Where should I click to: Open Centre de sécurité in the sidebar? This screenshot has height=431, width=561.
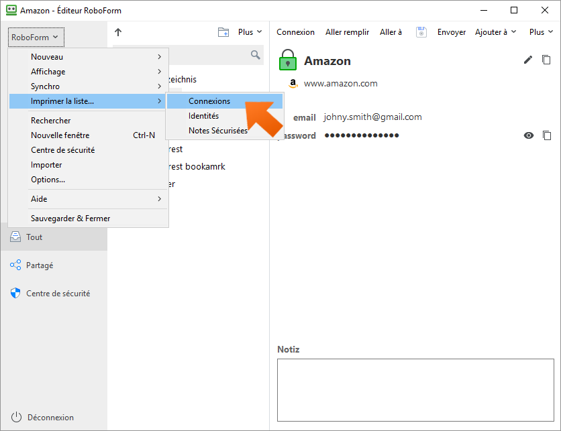54,294
